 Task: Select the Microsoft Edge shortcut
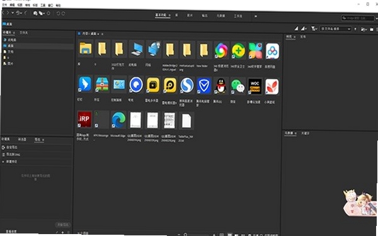pos(118,120)
